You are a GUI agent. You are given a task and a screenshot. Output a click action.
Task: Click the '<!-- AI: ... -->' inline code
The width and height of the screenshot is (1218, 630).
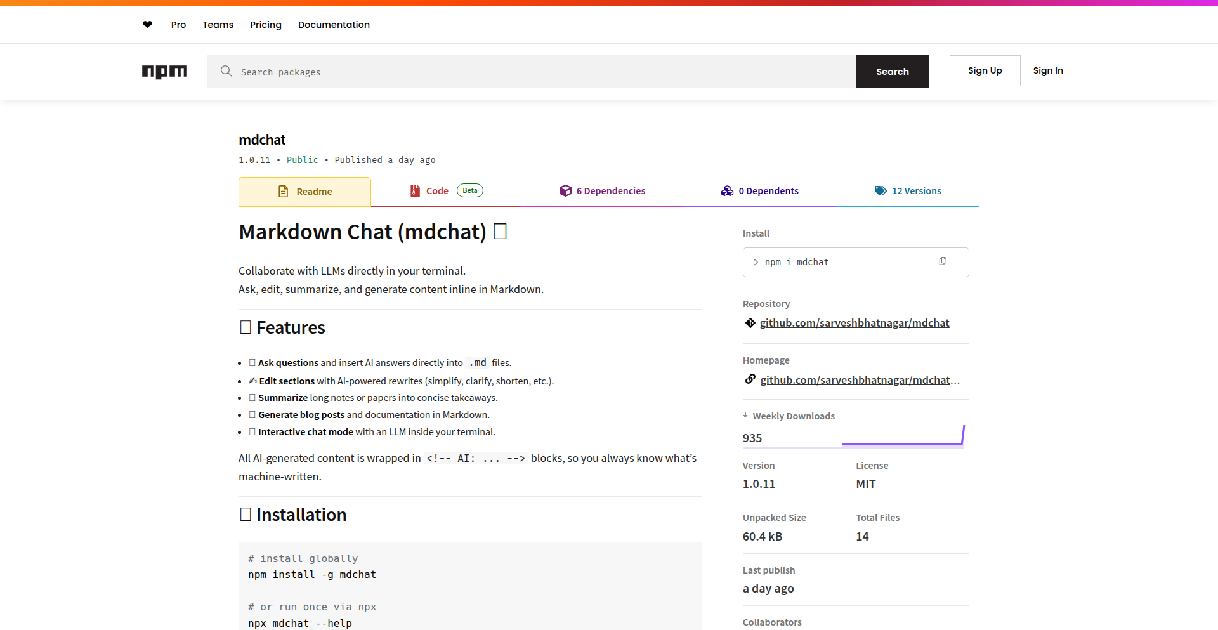476,458
